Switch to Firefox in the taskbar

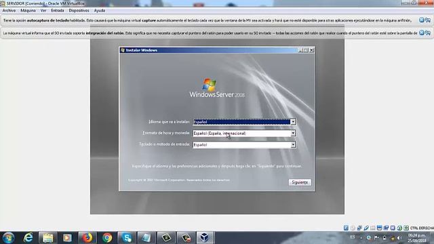click(x=87, y=238)
